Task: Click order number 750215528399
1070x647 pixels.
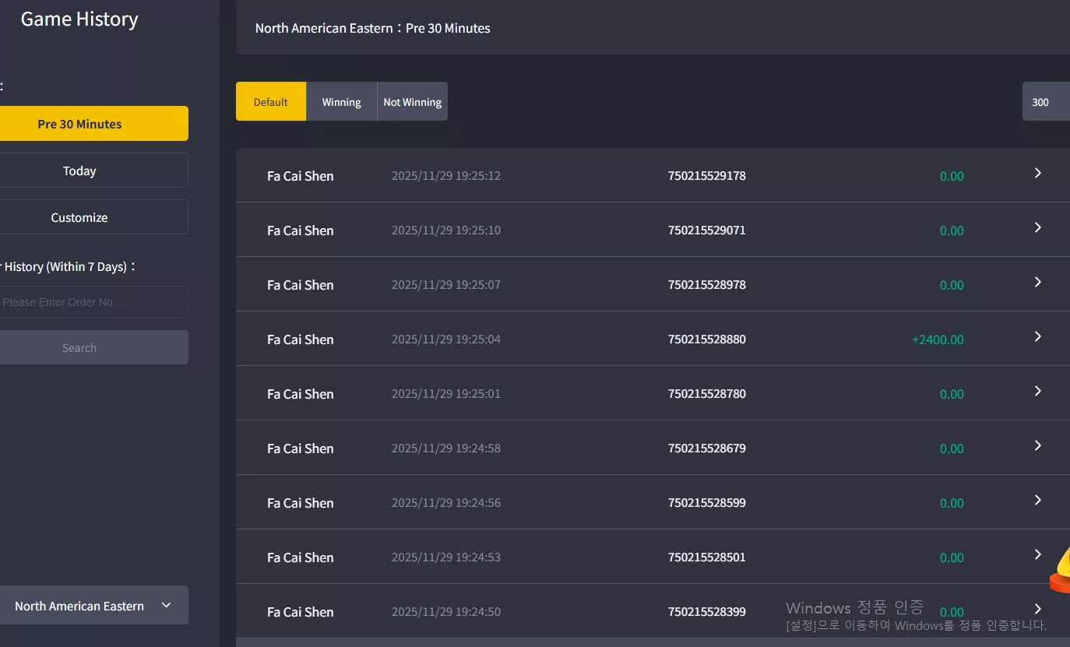Action: (706, 612)
